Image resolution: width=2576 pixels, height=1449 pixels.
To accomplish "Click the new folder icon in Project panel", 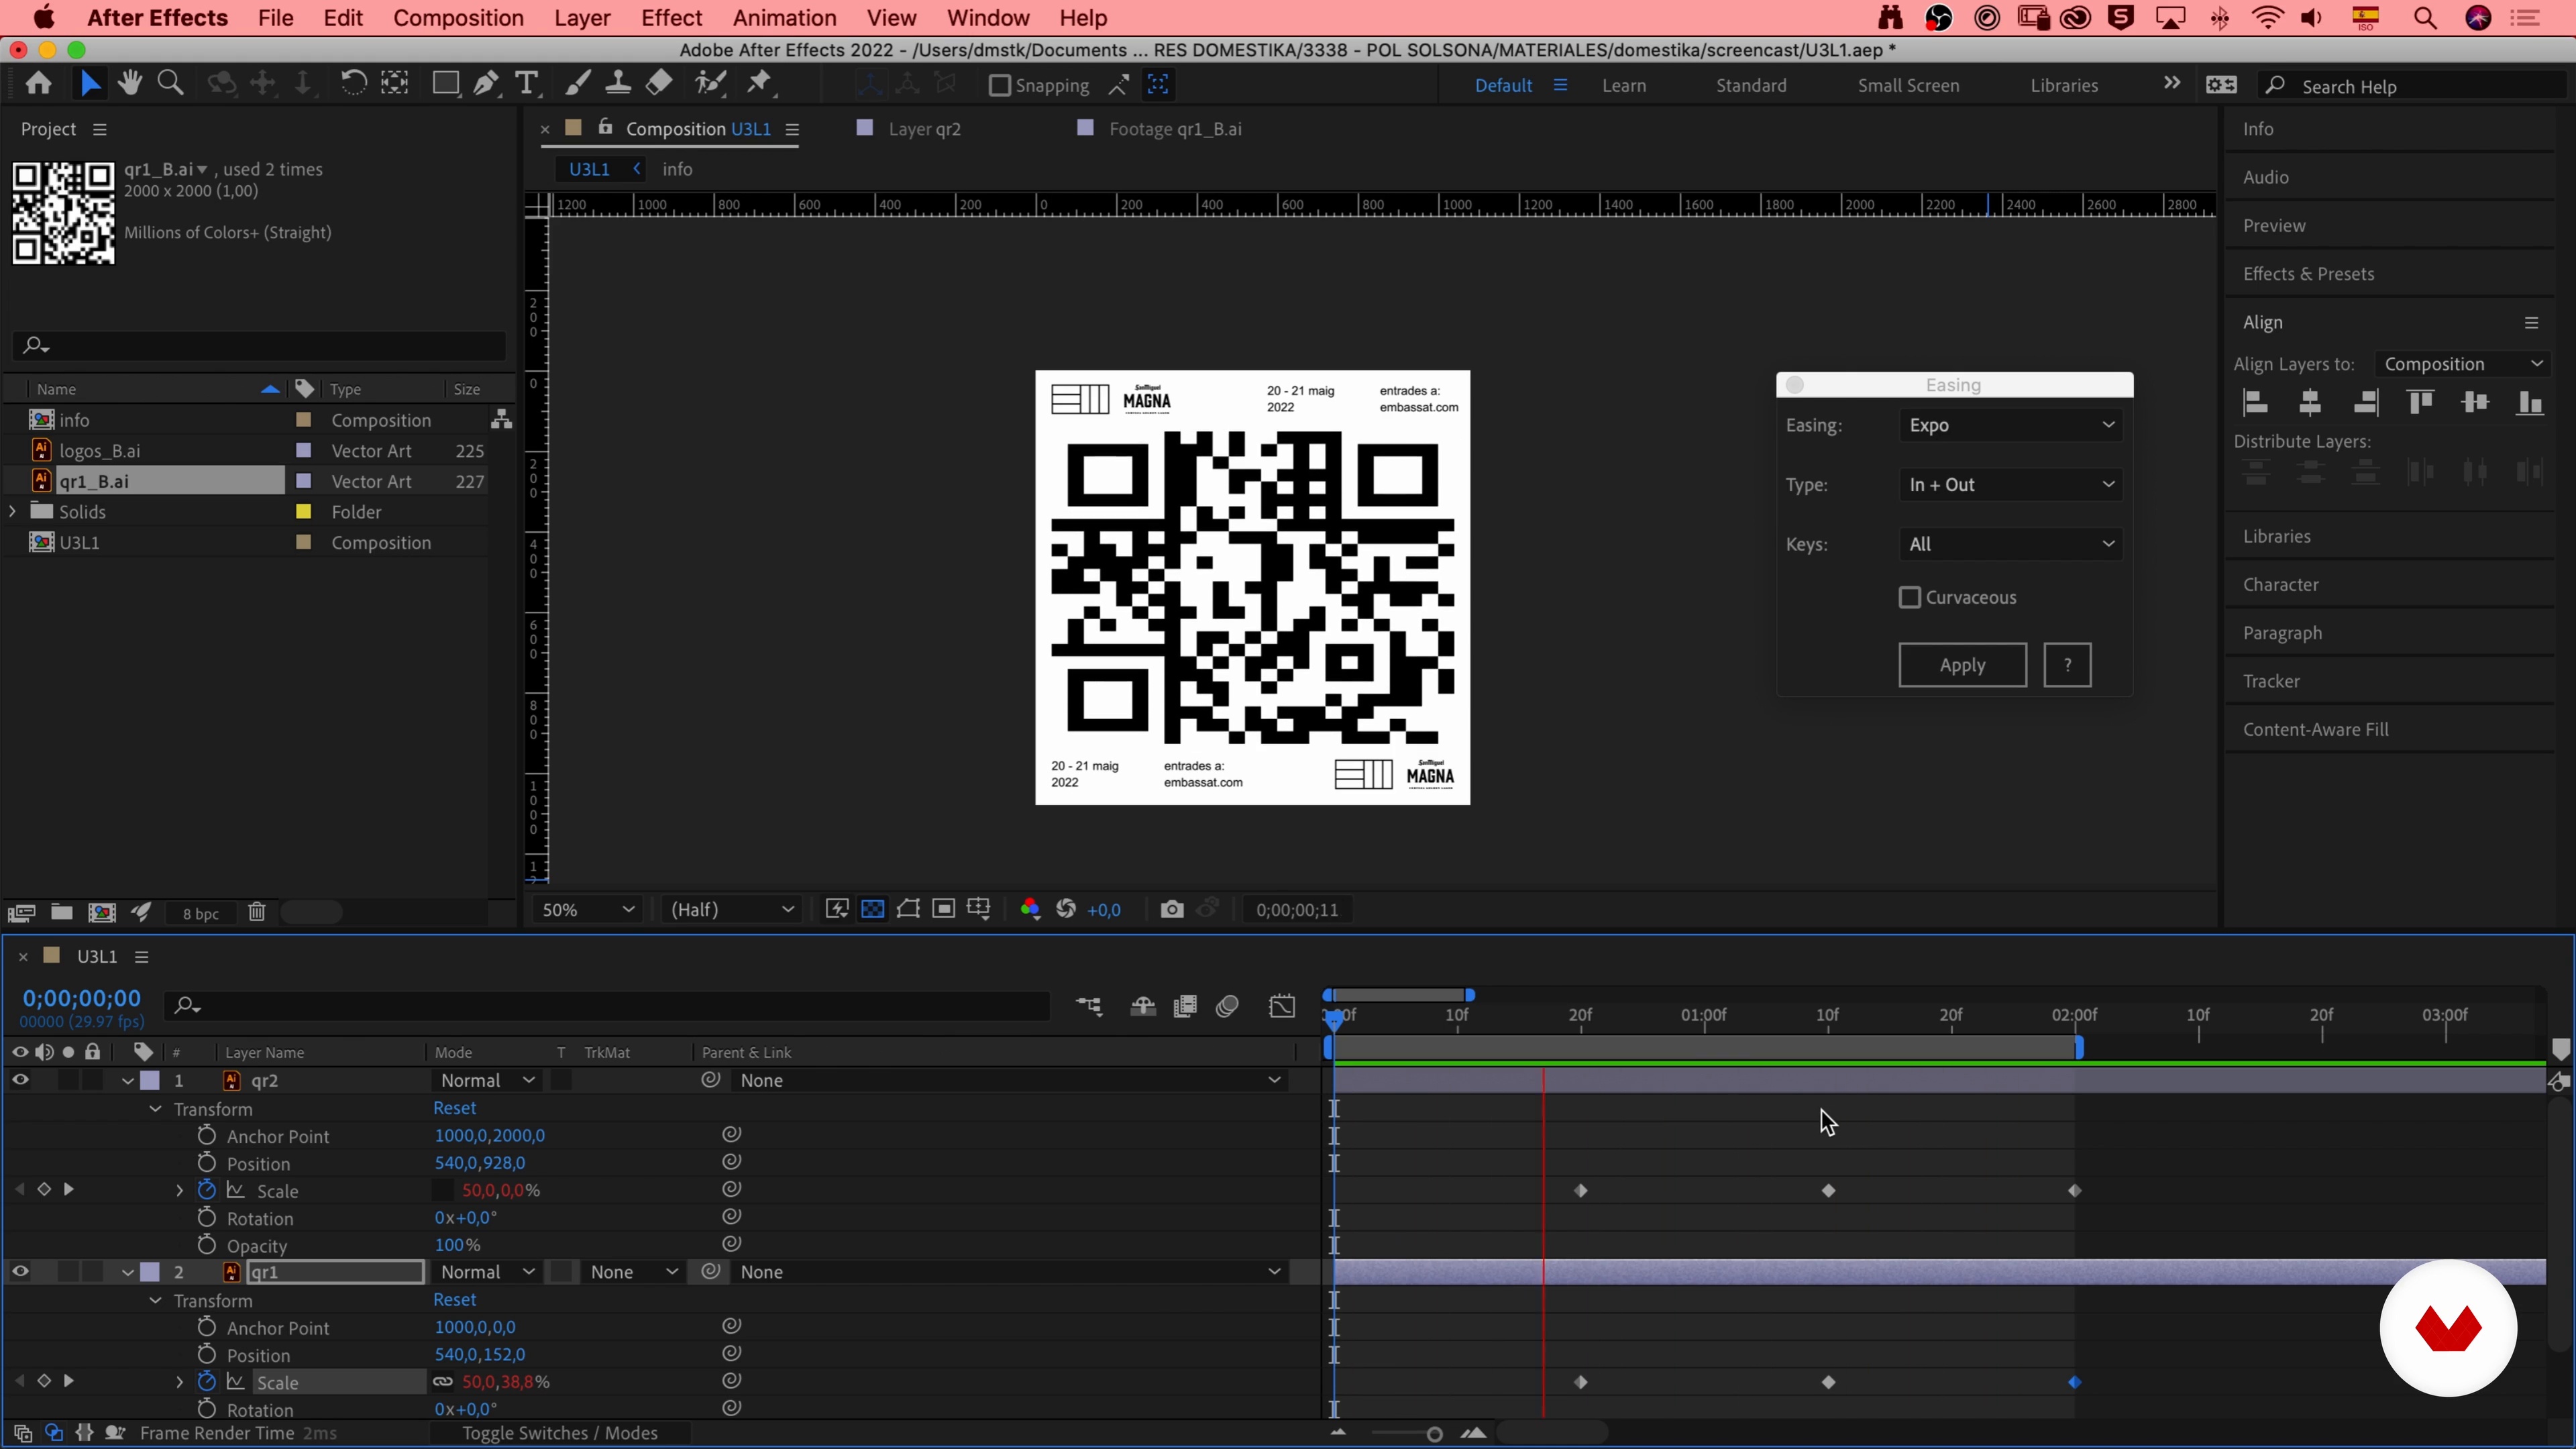I will tap(62, 912).
